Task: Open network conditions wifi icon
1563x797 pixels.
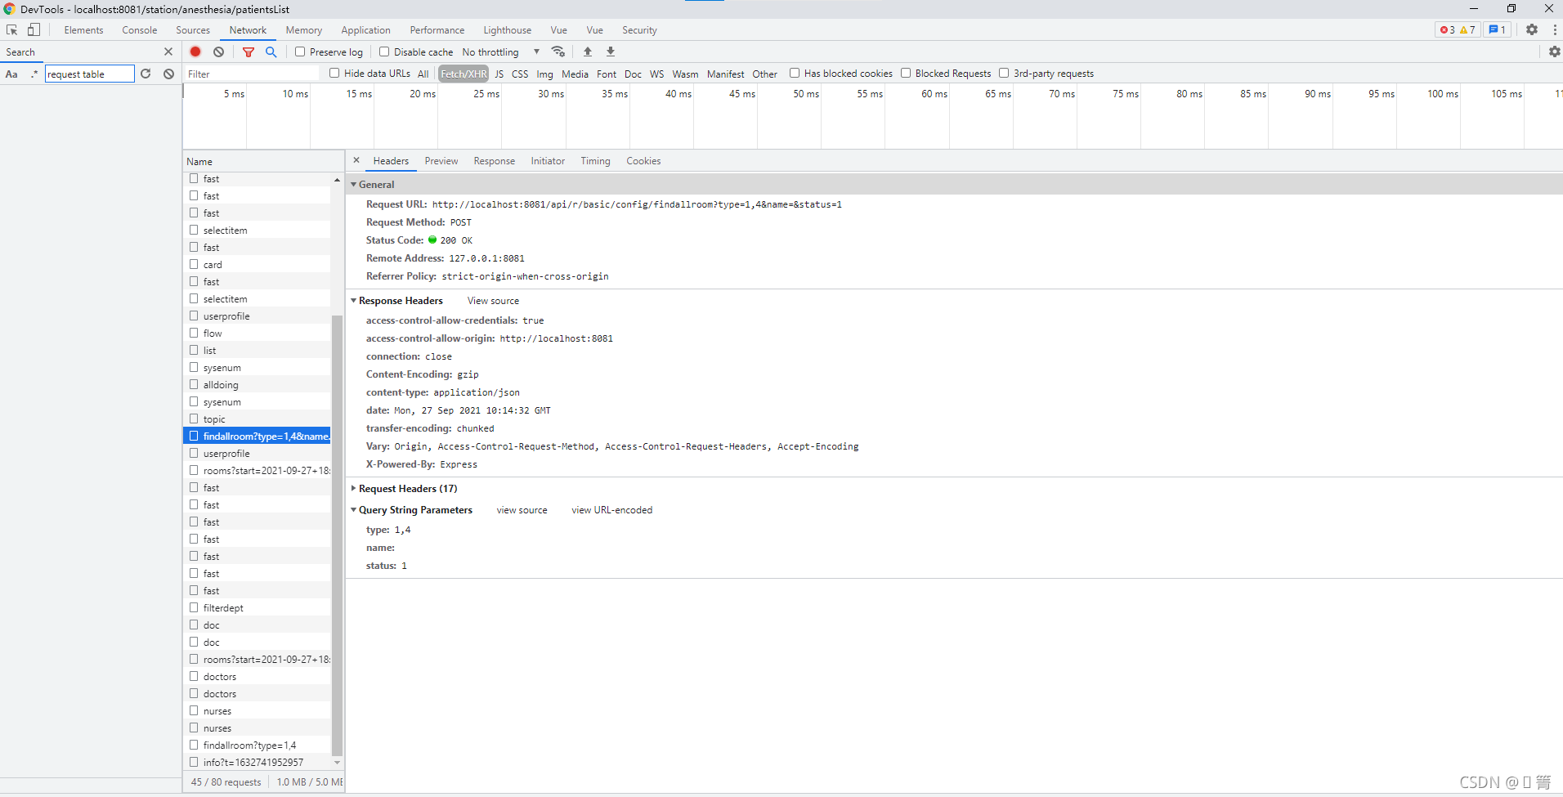Action: click(558, 51)
